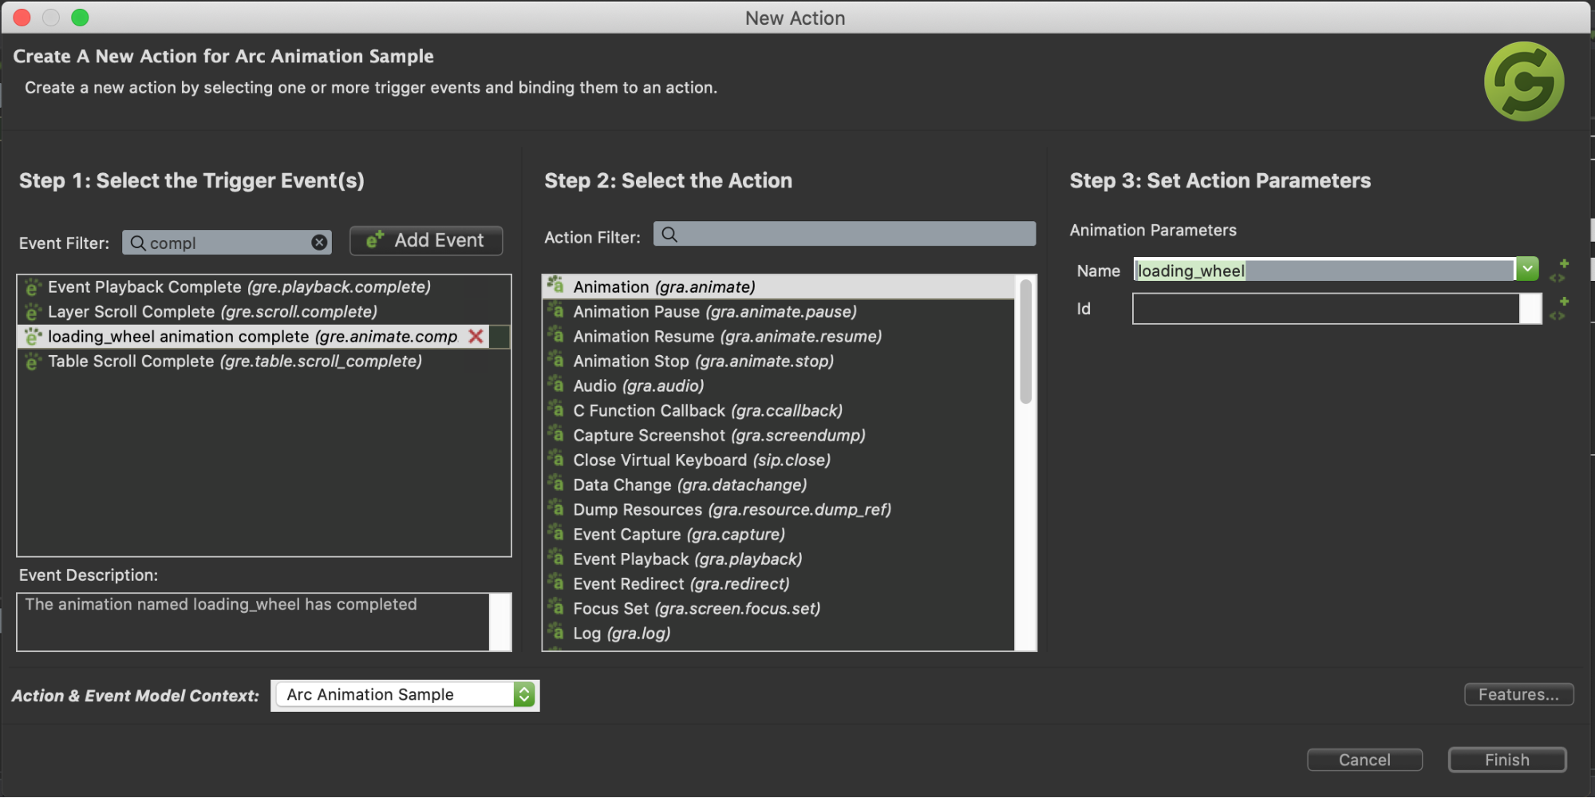Select the Event Playback Complete event
Viewport: 1595px width, 798px height.
point(263,287)
